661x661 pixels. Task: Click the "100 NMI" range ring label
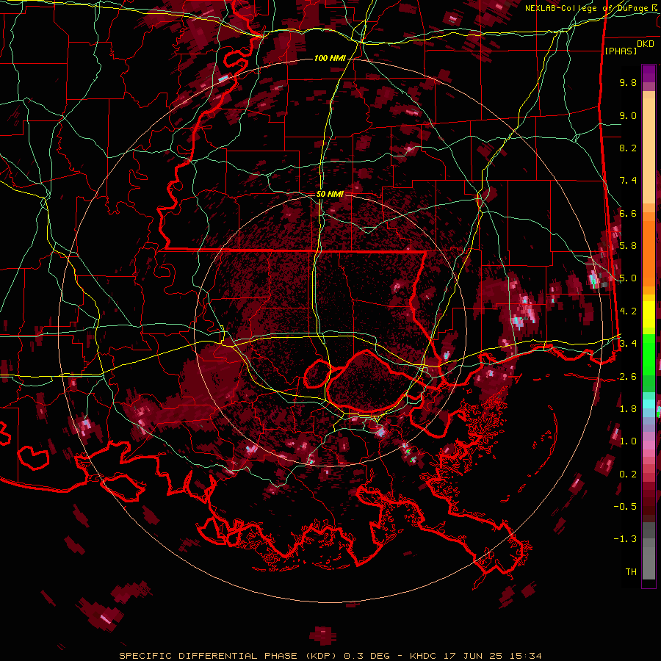330,58
